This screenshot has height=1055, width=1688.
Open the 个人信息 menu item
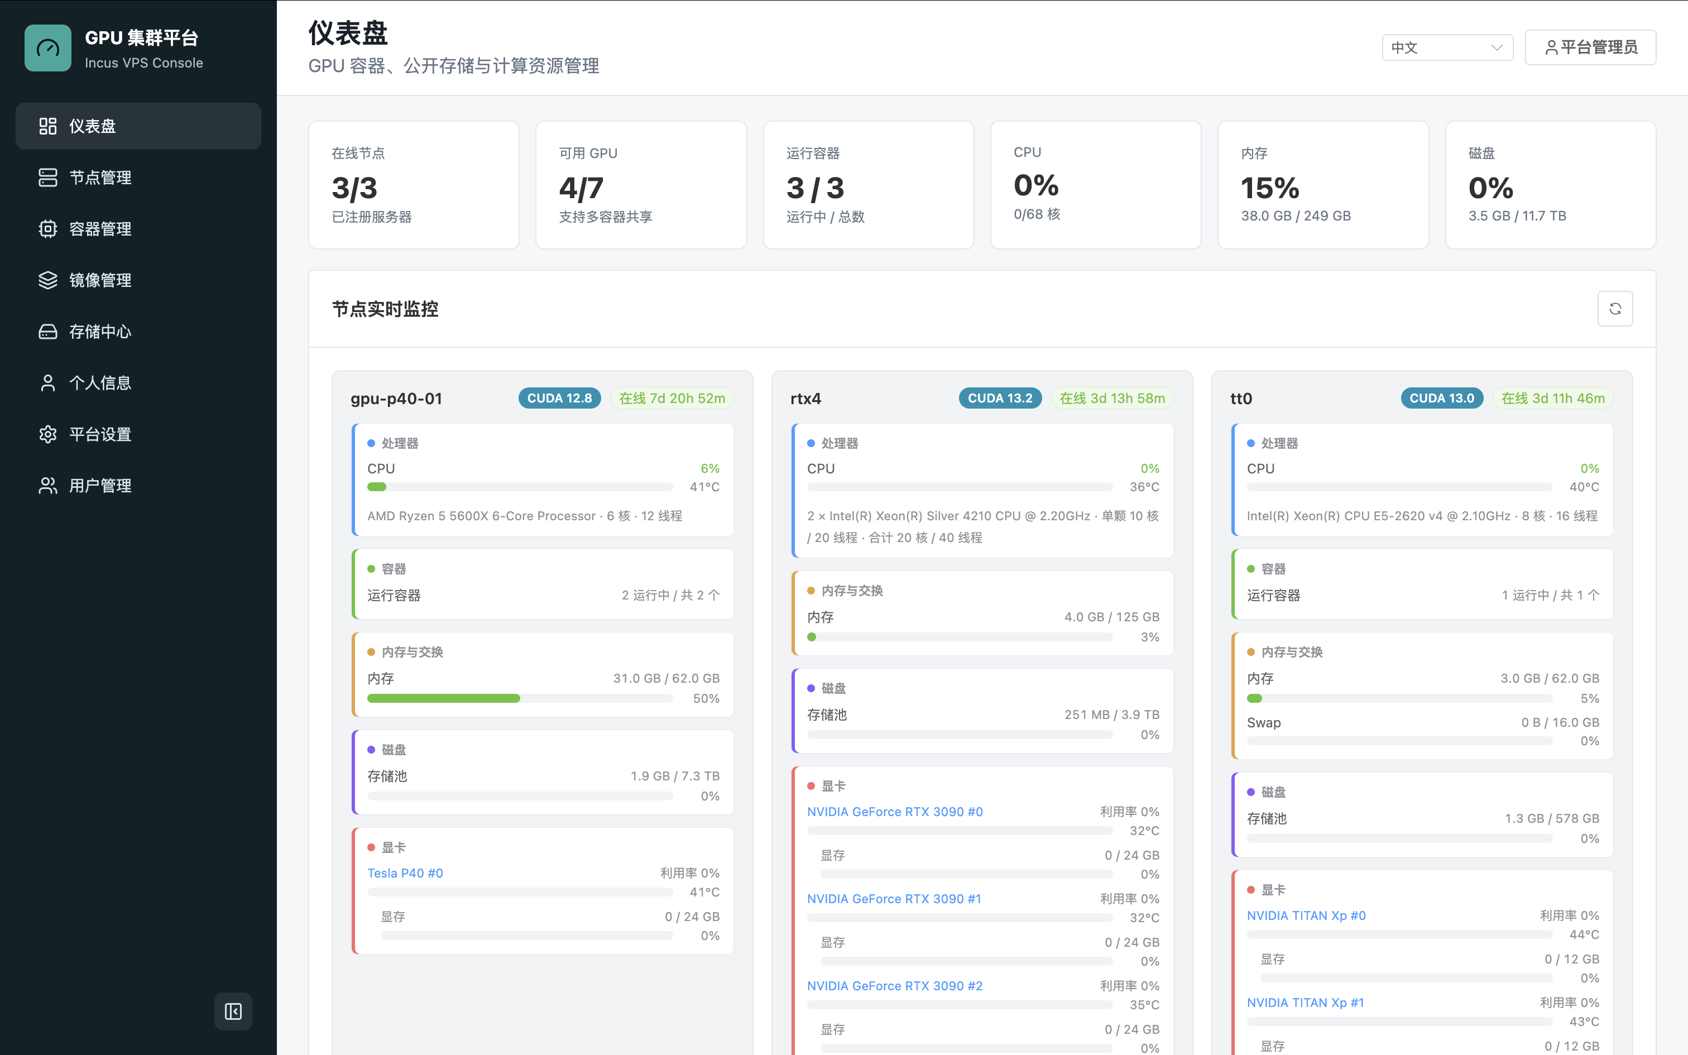point(138,383)
